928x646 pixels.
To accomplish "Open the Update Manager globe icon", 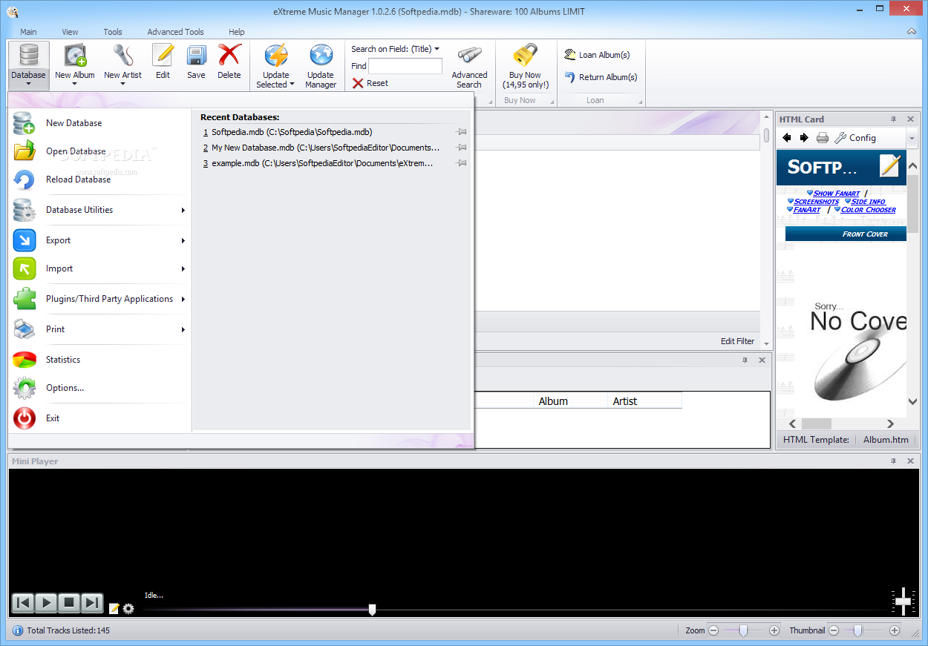I will (x=321, y=56).
